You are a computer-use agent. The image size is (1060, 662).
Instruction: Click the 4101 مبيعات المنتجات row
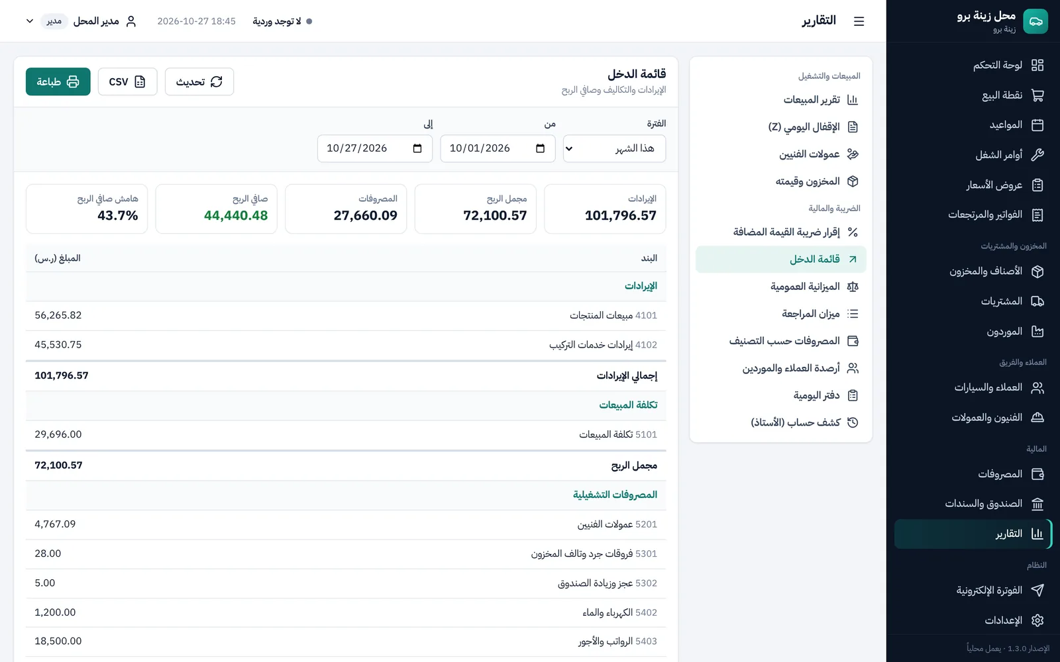346,316
